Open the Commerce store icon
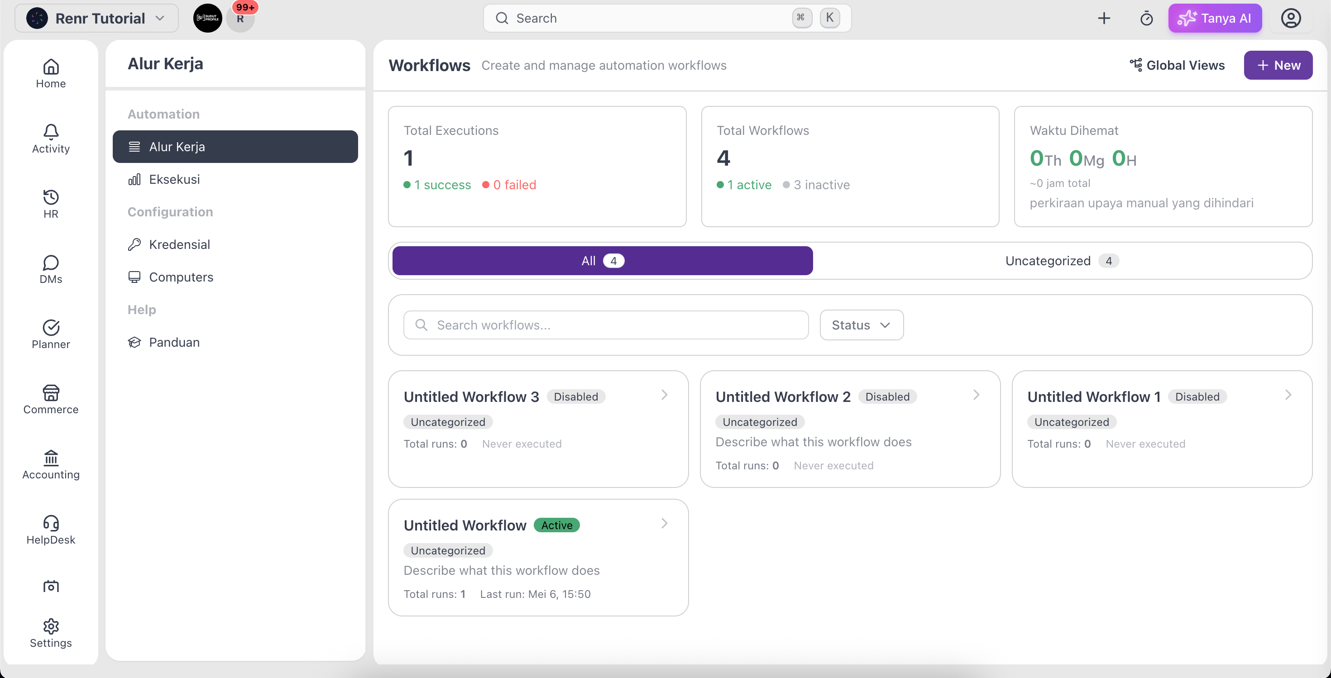Screen dimensions: 1331x678 pos(51,392)
